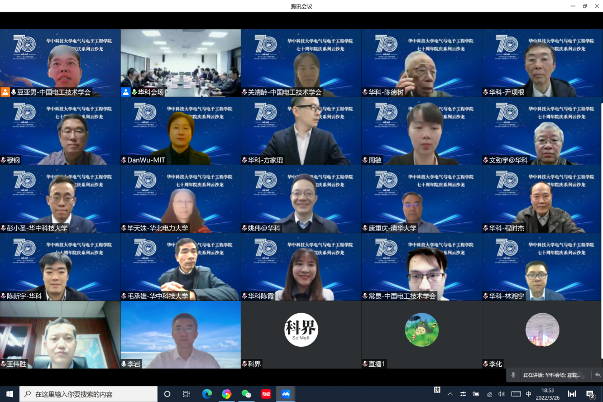Screen dimensions: 603x402
Task: Switch the Chinese input mode indicator
Action: click(x=529, y=394)
